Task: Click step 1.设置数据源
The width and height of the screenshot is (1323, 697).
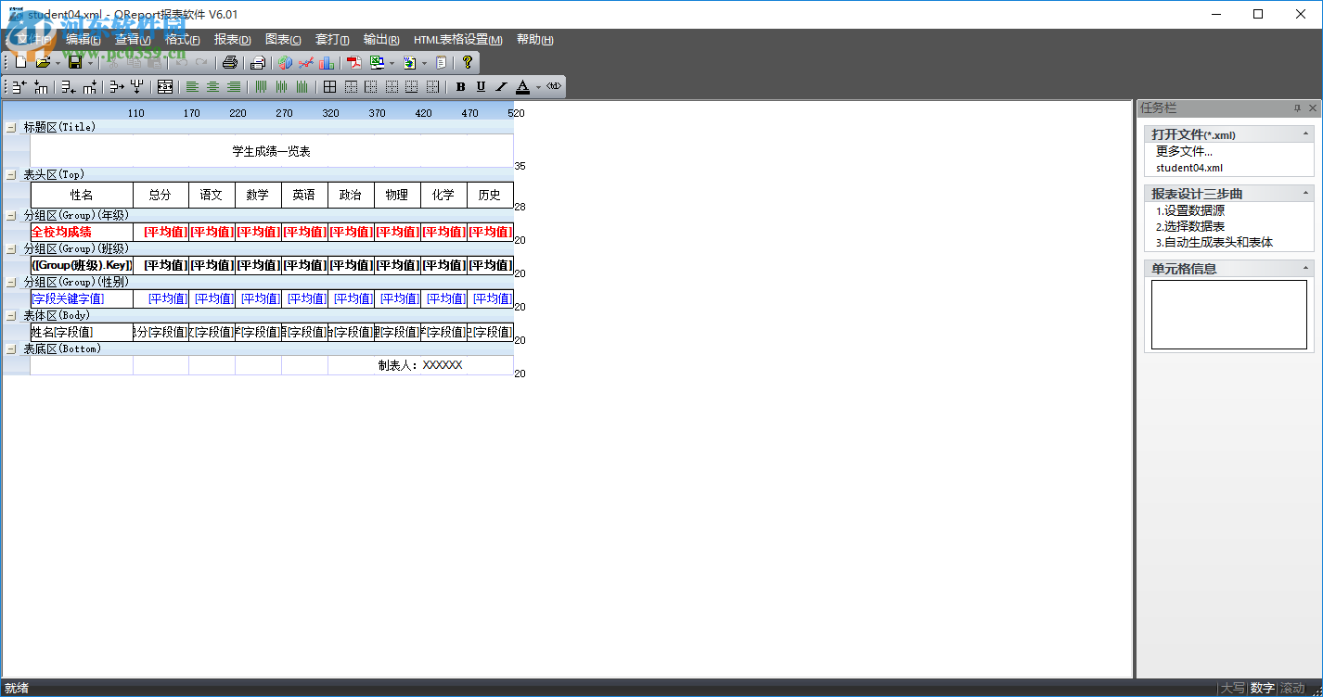Action: (x=1190, y=210)
